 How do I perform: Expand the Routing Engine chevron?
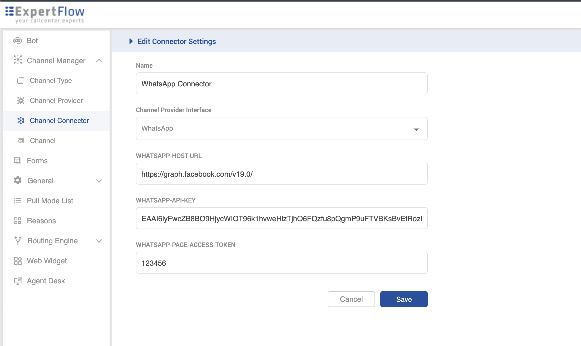pyautogui.click(x=99, y=241)
